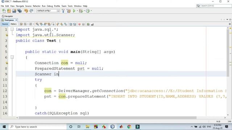232x130 pixels.
Task: Click the Open Project icon
Action: [14, 11]
